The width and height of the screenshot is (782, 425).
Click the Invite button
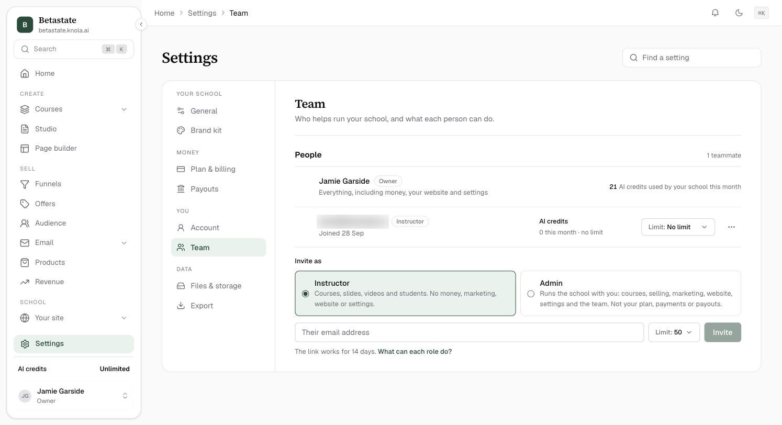point(722,332)
